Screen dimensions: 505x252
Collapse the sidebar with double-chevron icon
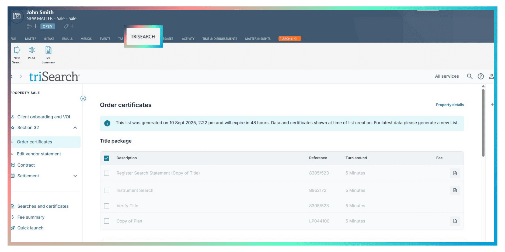[83, 99]
